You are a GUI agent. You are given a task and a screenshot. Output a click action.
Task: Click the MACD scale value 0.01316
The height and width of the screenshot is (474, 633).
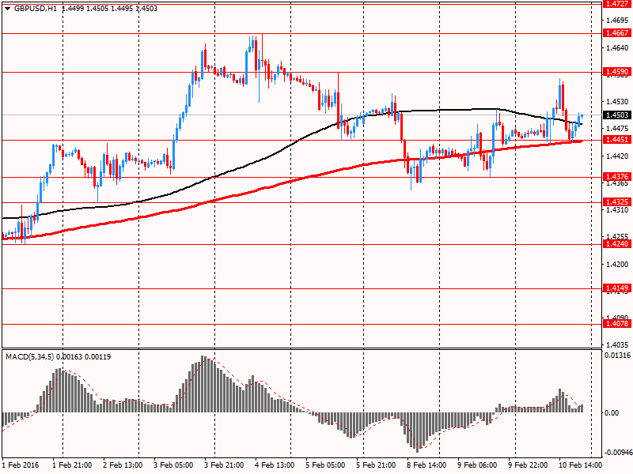coord(617,355)
